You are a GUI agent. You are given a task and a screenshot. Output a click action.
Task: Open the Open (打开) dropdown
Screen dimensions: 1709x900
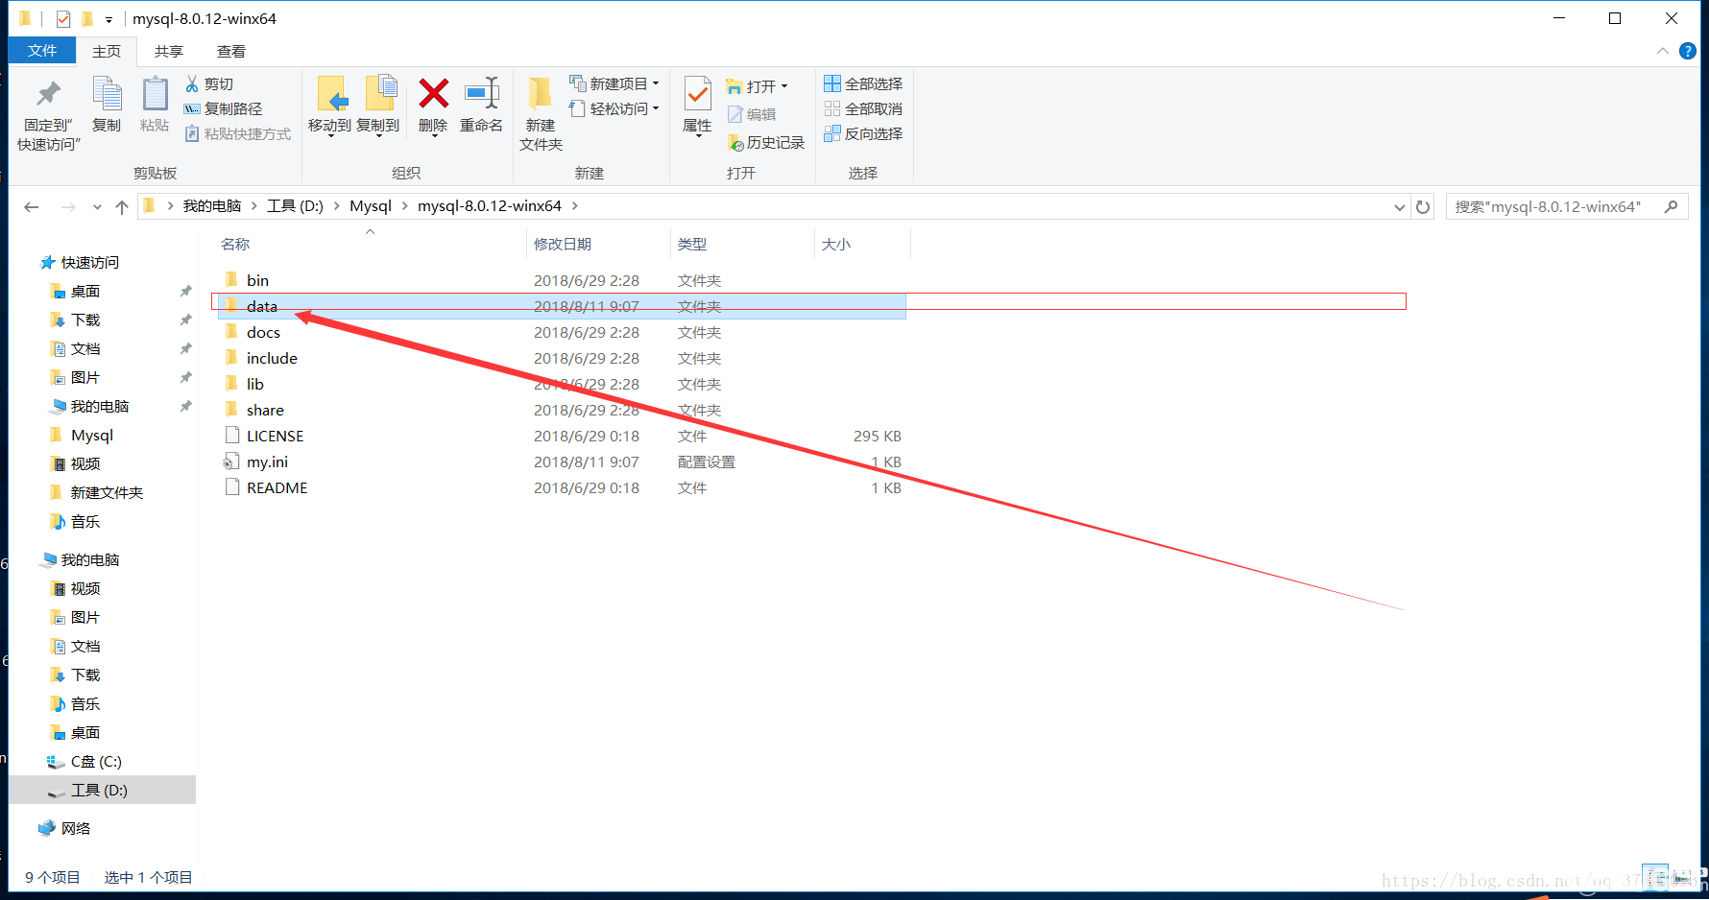[758, 86]
